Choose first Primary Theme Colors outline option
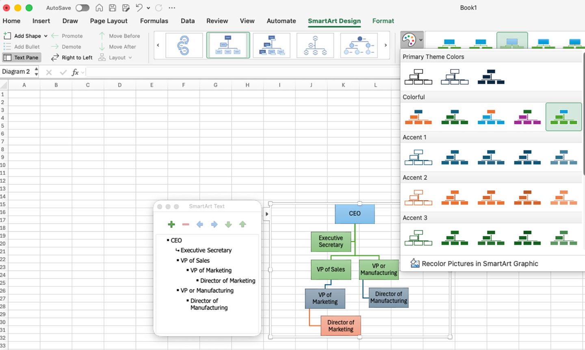585x350 pixels. tap(418, 77)
